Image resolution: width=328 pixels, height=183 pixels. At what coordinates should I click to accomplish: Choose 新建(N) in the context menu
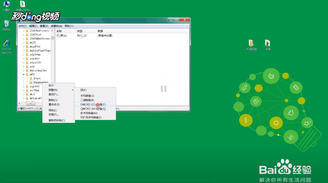click(x=59, y=90)
